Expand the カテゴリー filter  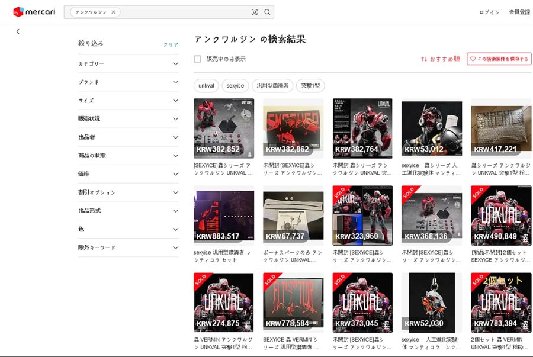(175, 64)
